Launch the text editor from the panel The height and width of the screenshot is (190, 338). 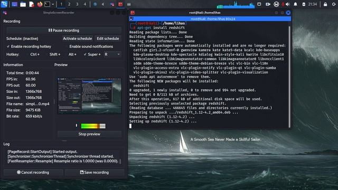click(32, 4)
